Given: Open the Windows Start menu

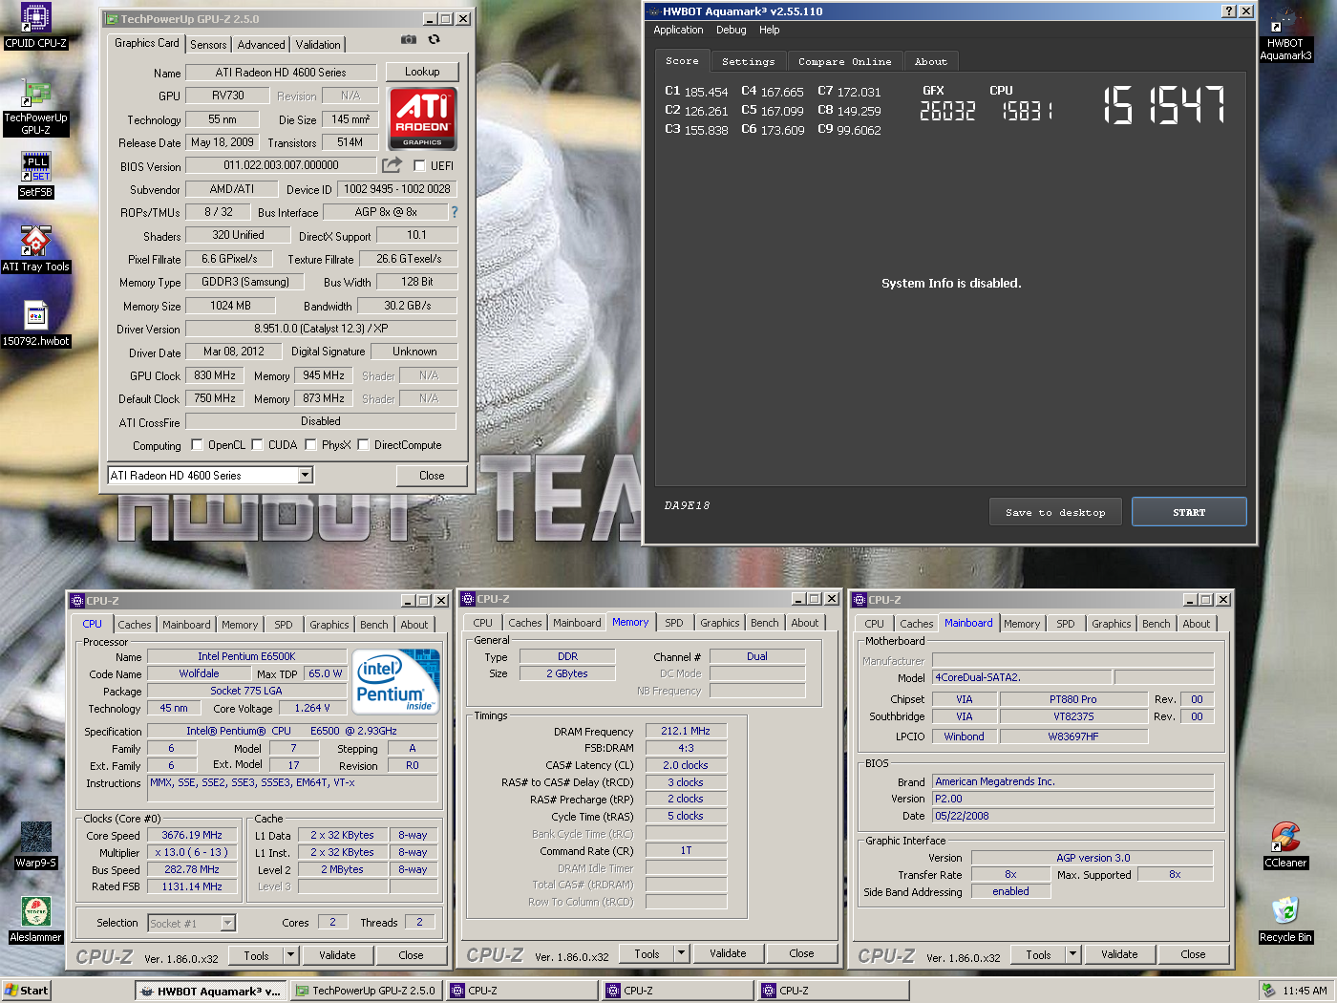Looking at the screenshot, I should pyautogui.click(x=27, y=991).
